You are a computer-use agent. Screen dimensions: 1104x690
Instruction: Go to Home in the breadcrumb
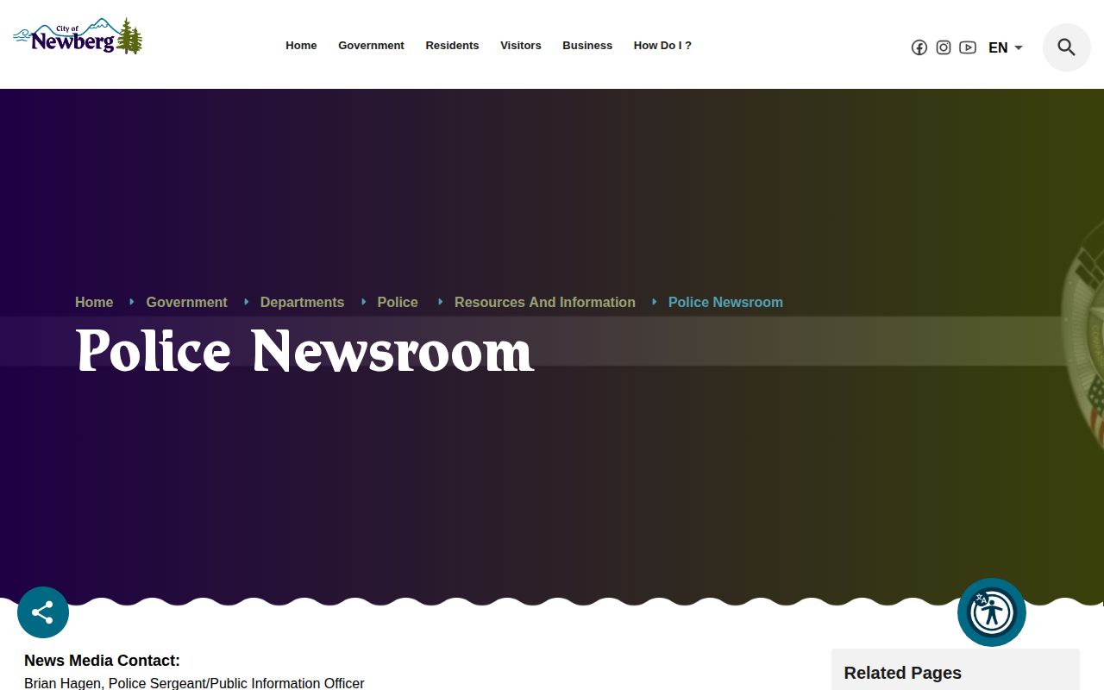click(94, 302)
